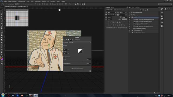This screenshot has height=97, width=173.
Task: Filter 3D panel by whole scene
Action: tap(141, 10)
